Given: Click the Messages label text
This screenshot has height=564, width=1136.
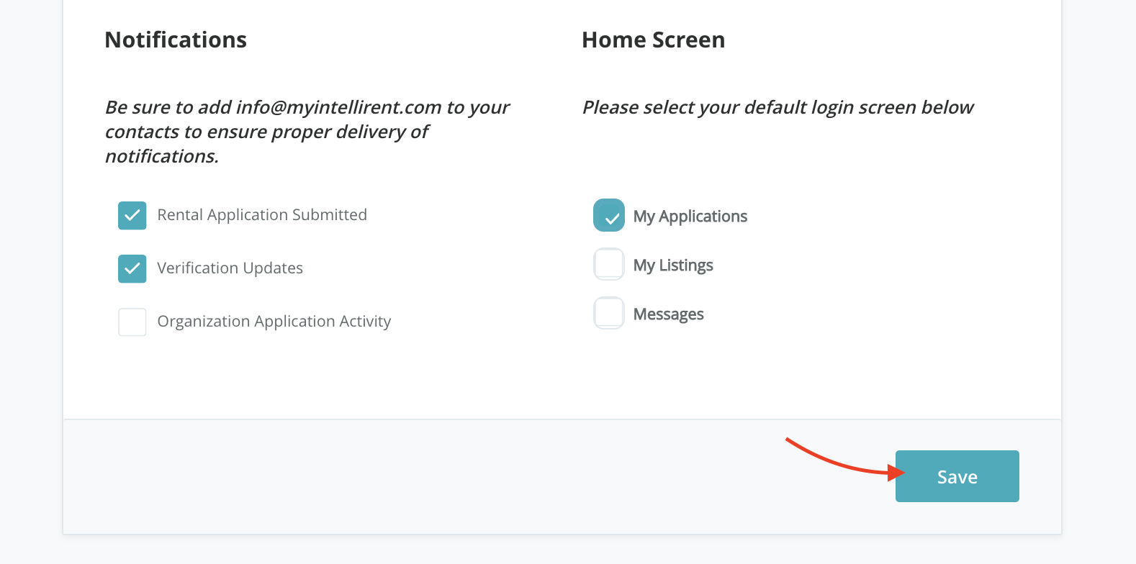Looking at the screenshot, I should click(668, 314).
